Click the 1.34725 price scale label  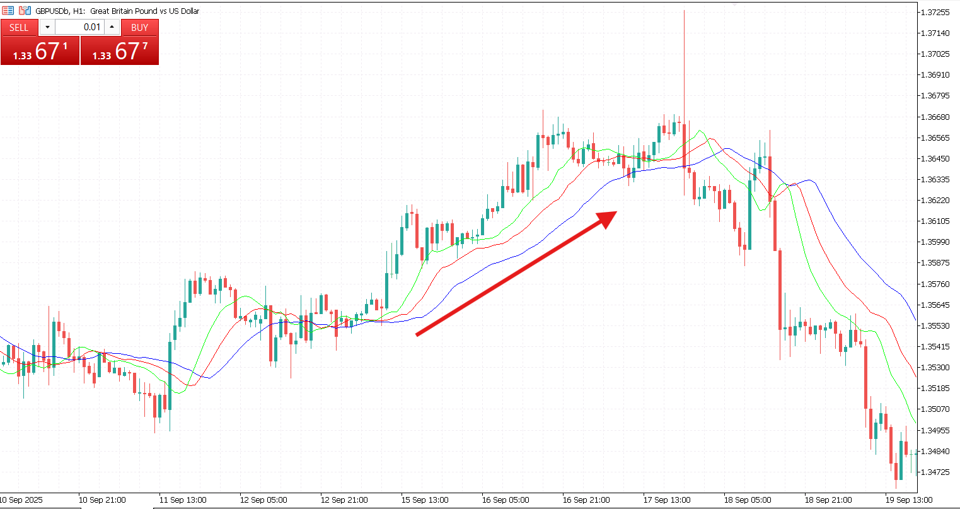tap(935, 472)
